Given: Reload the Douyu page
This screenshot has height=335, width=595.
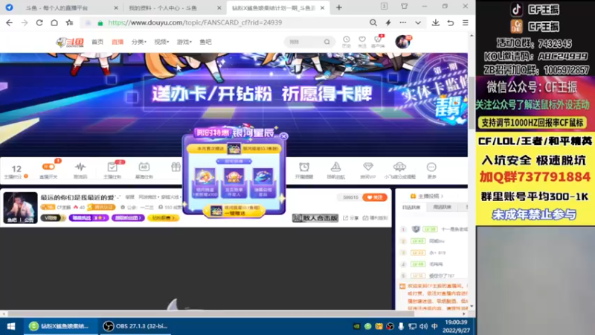Looking at the screenshot, I should coord(39,23).
